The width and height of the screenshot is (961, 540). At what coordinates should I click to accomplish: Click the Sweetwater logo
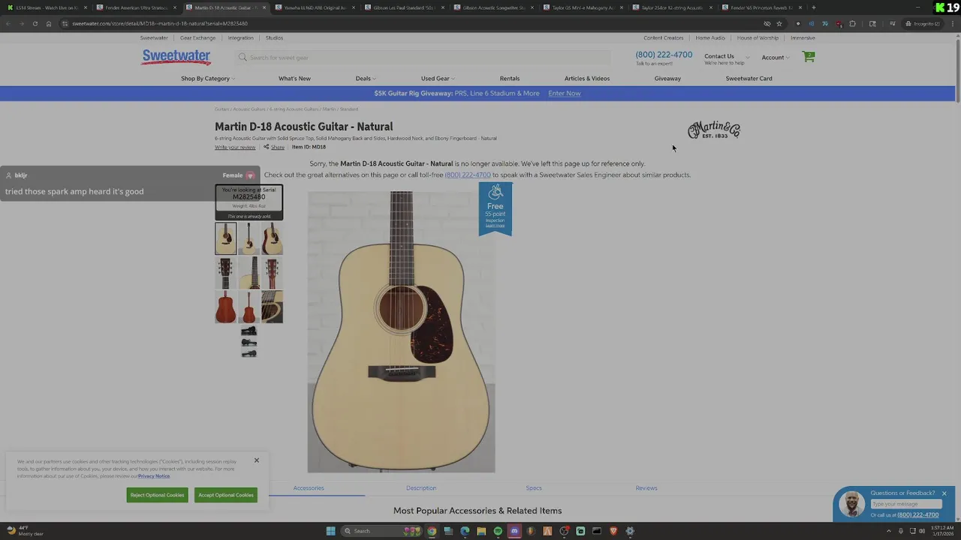(x=176, y=57)
